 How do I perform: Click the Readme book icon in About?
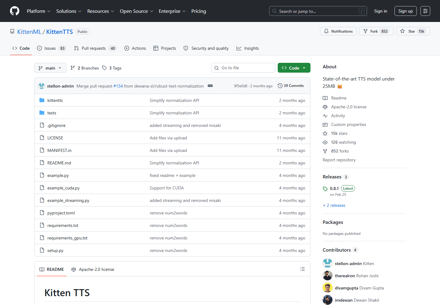click(325, 98)
